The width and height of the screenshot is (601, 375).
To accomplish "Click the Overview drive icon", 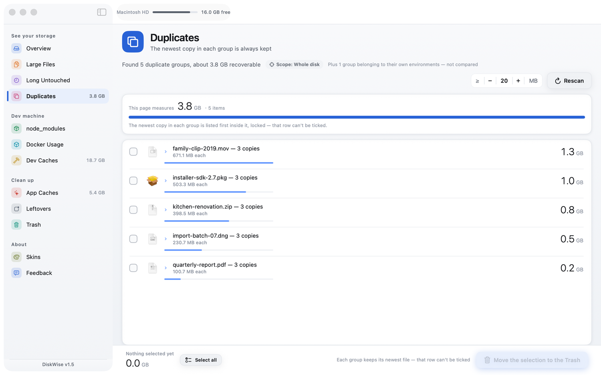I will coord(16,48).
